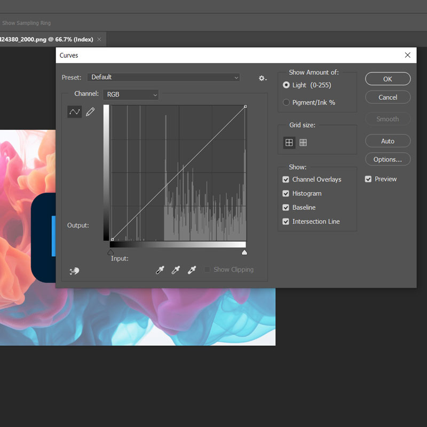Image resolution: width=427 pixels, height=427 pixels.
Task: Select the edit points curve tool
Action: point(75,112)
